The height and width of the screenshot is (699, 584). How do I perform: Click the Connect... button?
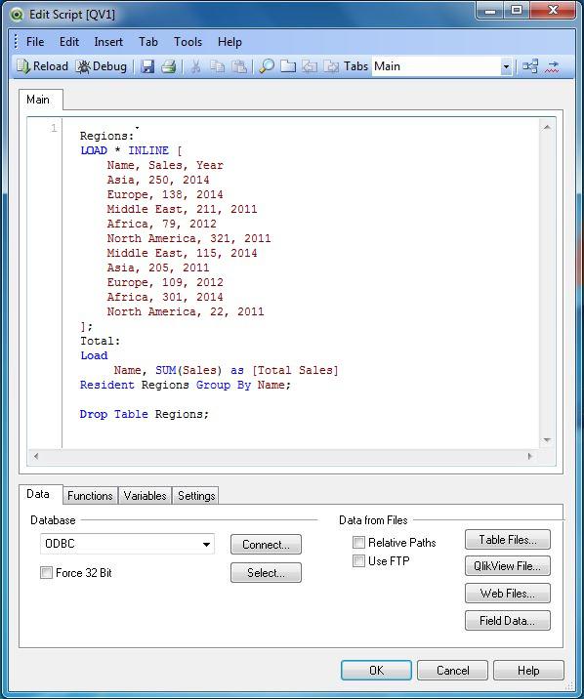[267, 545]
